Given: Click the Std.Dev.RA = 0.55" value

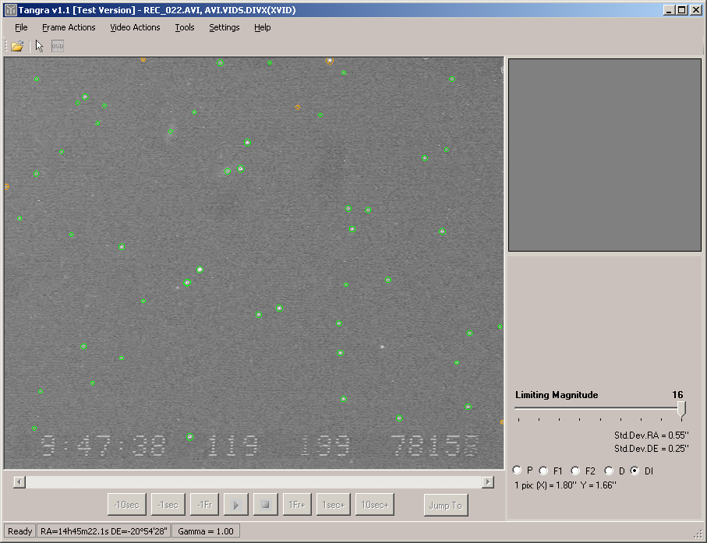Looking at the screenshot, I should 651,435.
